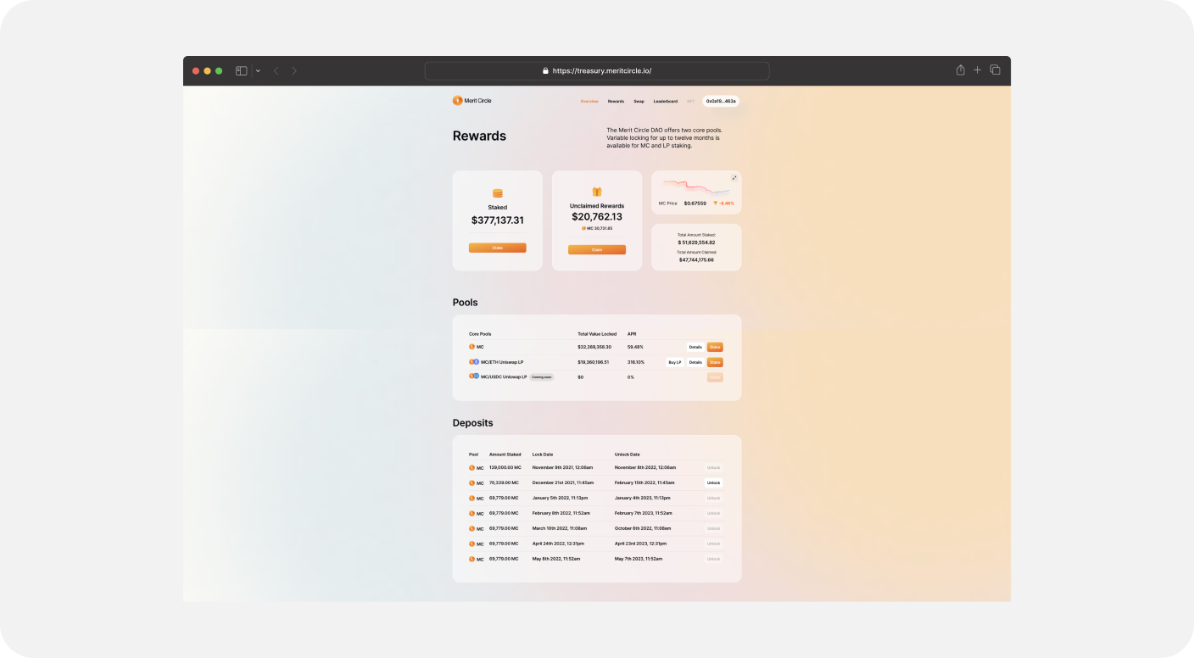Click the Safari share icon

[x=960, y=70]
